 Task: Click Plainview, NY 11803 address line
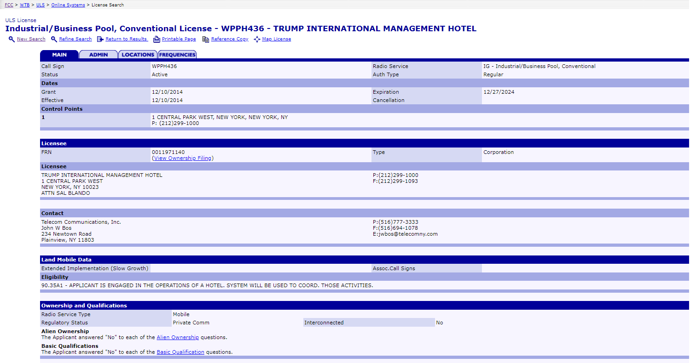68,240
